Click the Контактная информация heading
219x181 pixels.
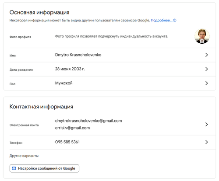(x=41, y=107)
